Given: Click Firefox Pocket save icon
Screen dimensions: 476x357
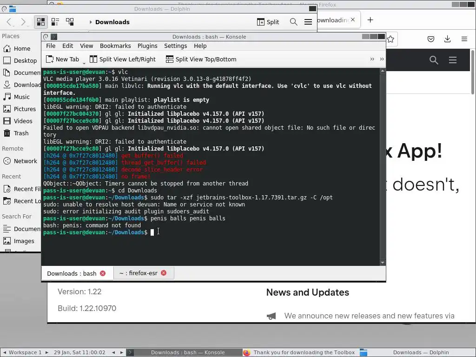Looking at the screenshot, I should (x=431, y=39).
